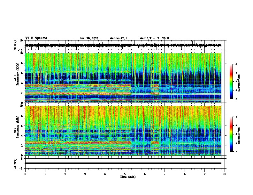The height and width of the screenshot is (195, 253).
Task: Click time axis tick label 6
Action: pyautogui.click(x=145, y=174)
